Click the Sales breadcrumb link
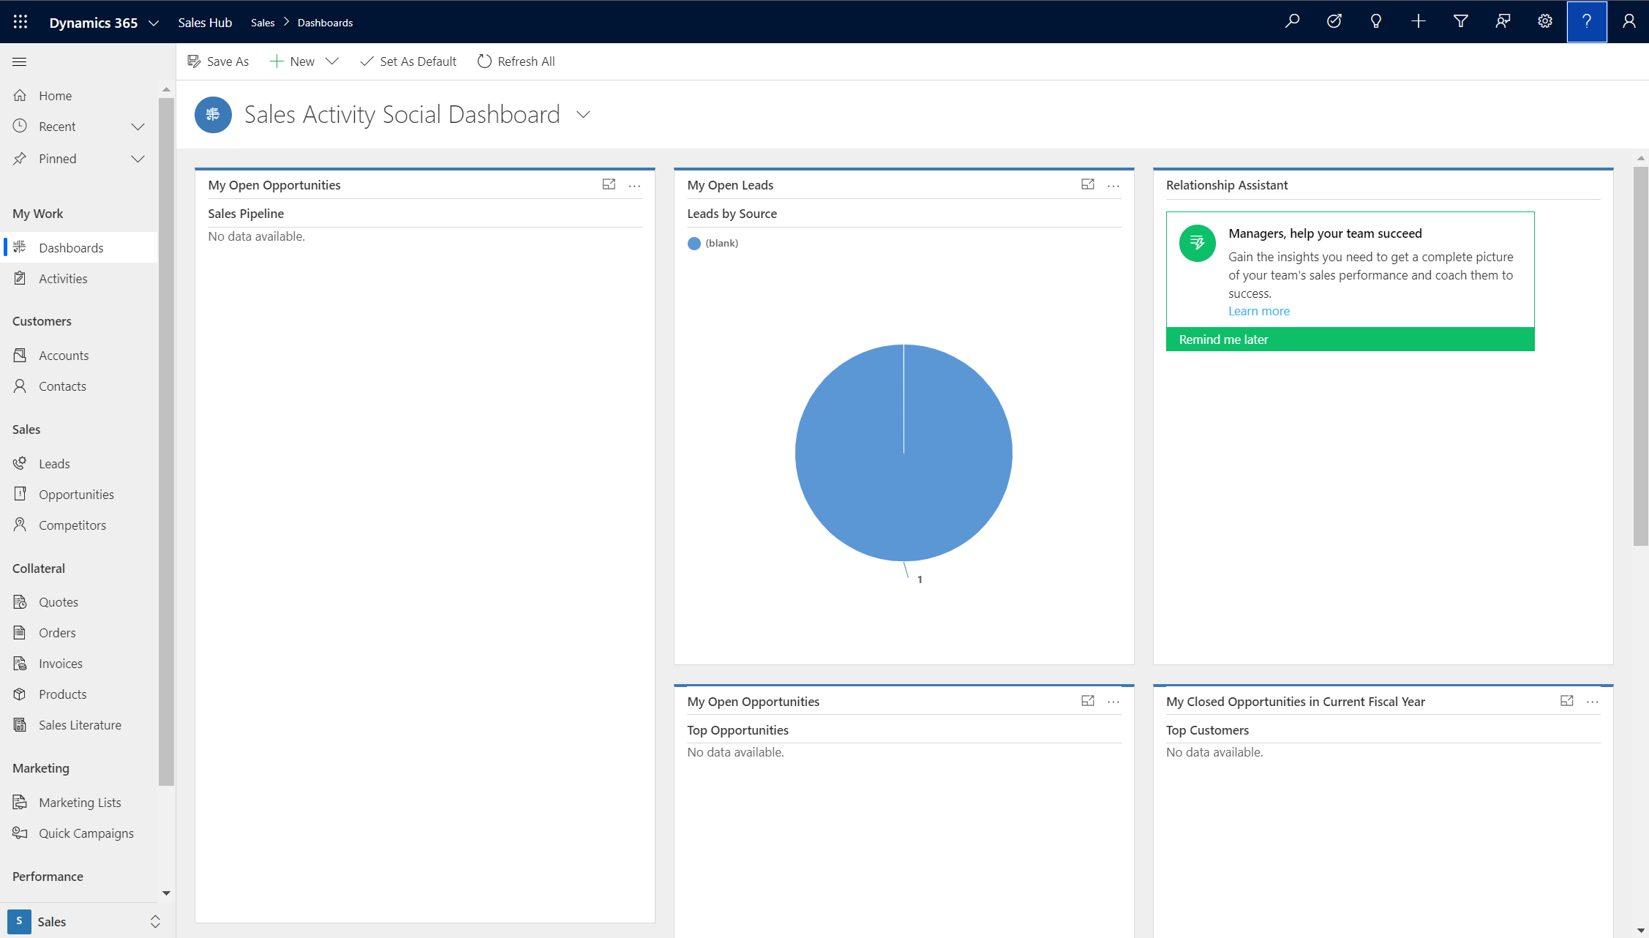Screen dimensions: 1649x938 click(x=263, y=23)
